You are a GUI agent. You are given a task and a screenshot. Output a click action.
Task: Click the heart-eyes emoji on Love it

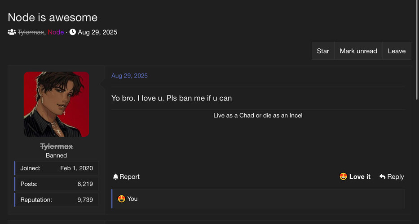pyautogui.click(x=343, y=177)
